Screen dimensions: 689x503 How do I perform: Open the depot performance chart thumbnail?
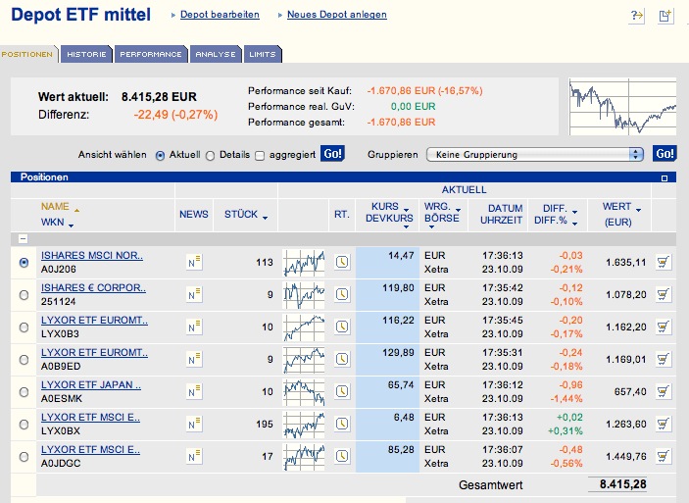[622, 107]
